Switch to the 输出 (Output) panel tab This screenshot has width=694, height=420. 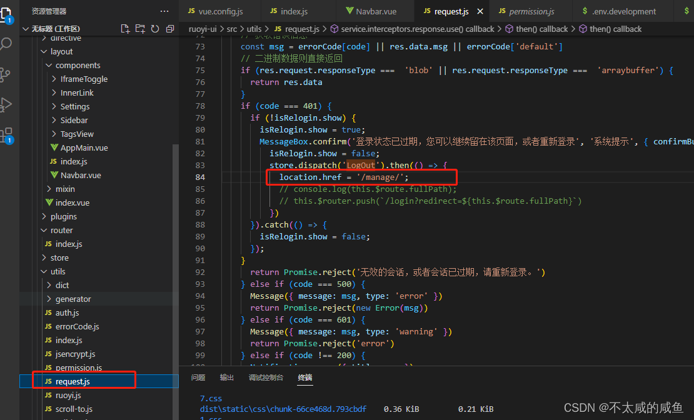pyautogui.click(x=226, y=377)
